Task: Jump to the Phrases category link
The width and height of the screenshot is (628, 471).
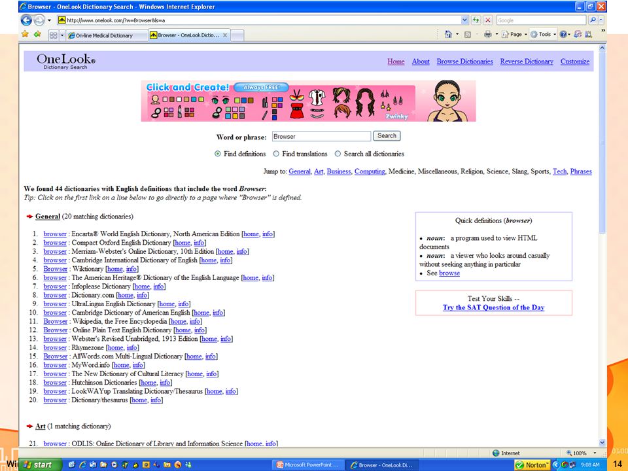Action: [x=581, y=171]
